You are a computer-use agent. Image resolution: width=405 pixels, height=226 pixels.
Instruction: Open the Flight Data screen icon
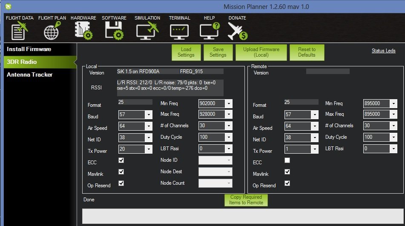click(19, 31)
